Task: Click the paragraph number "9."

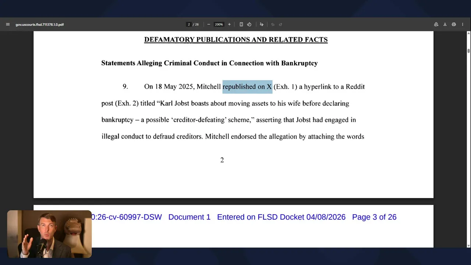Action: point(125,87)
